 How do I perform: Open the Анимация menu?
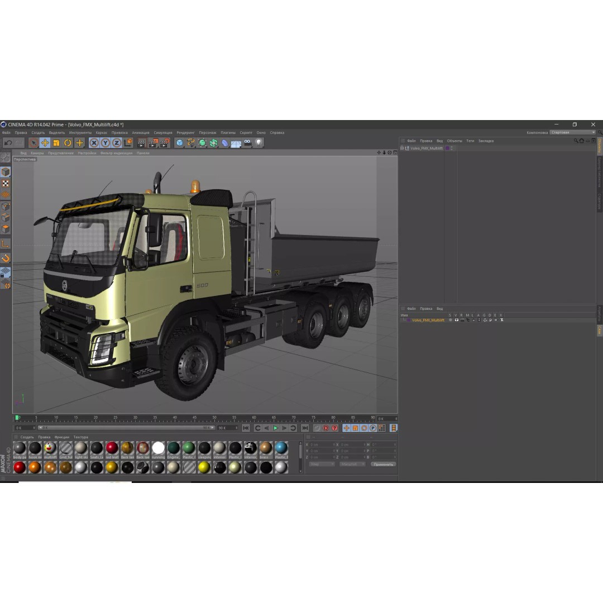[x=140, y=133]
